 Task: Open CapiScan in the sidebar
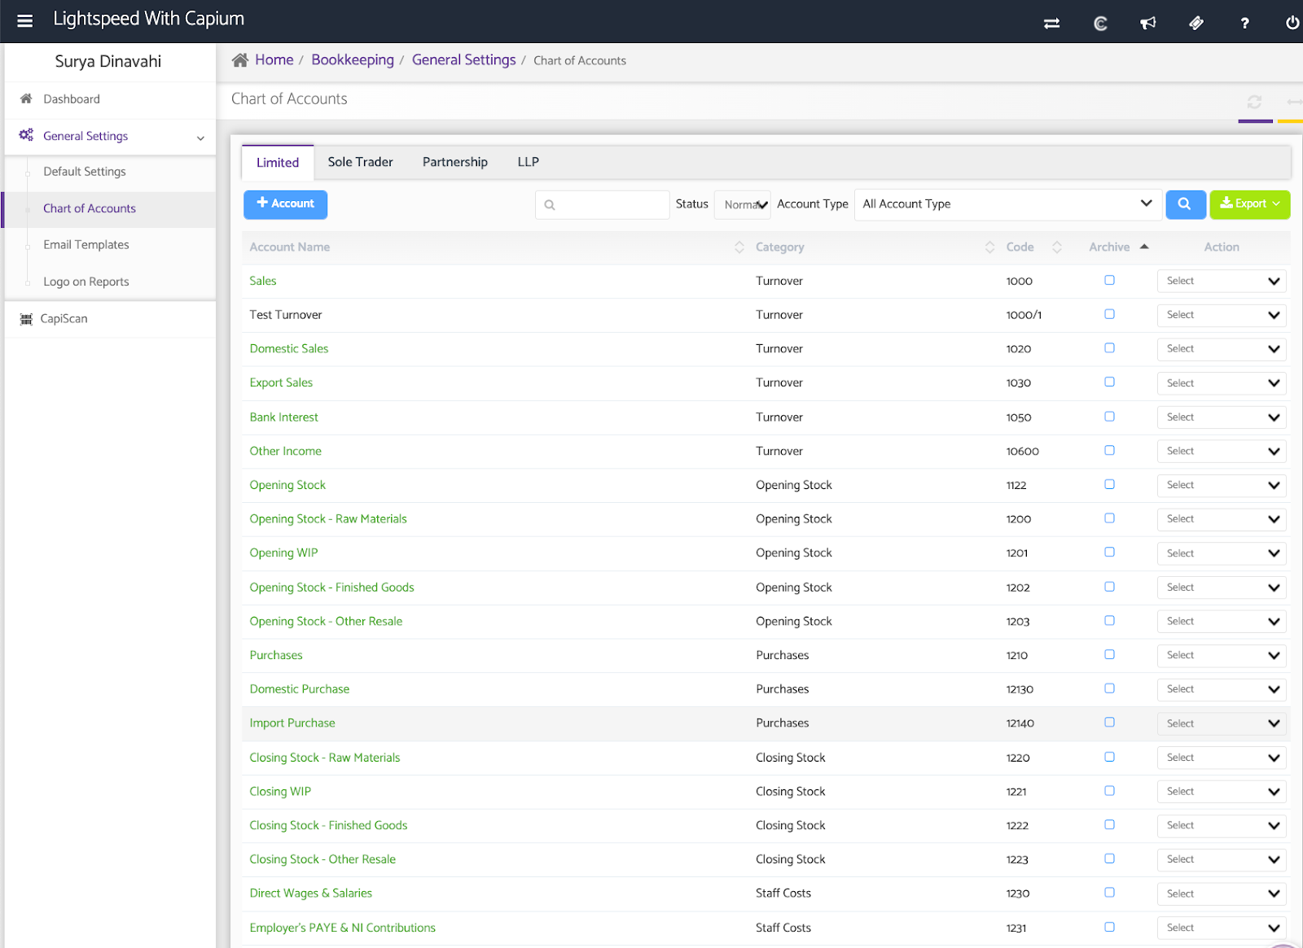coord(64,319)
